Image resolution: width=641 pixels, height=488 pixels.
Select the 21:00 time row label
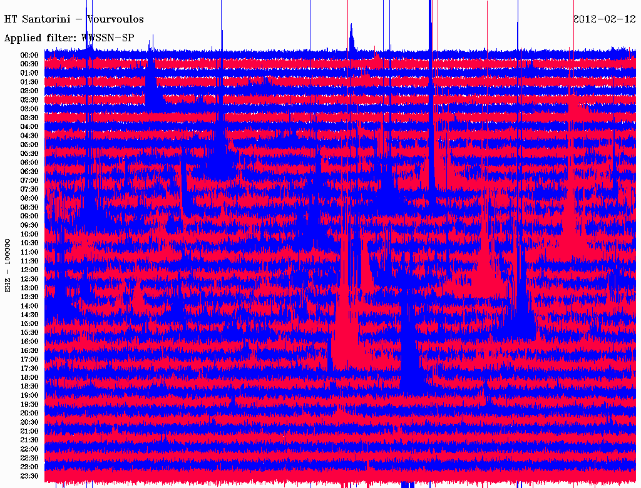(x=29, y=431)
